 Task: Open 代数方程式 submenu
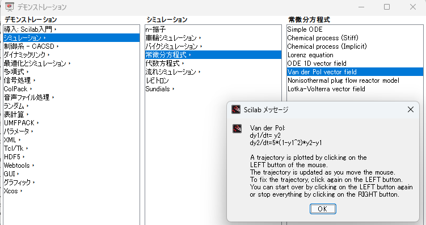(213, 63)
